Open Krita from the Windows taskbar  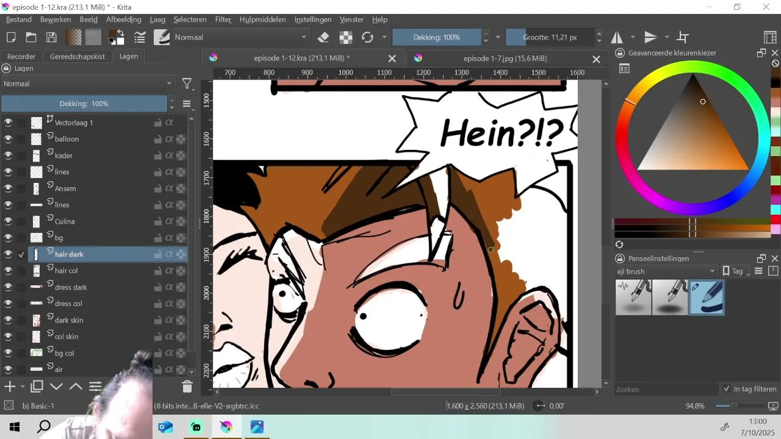[x=226, y=427]
